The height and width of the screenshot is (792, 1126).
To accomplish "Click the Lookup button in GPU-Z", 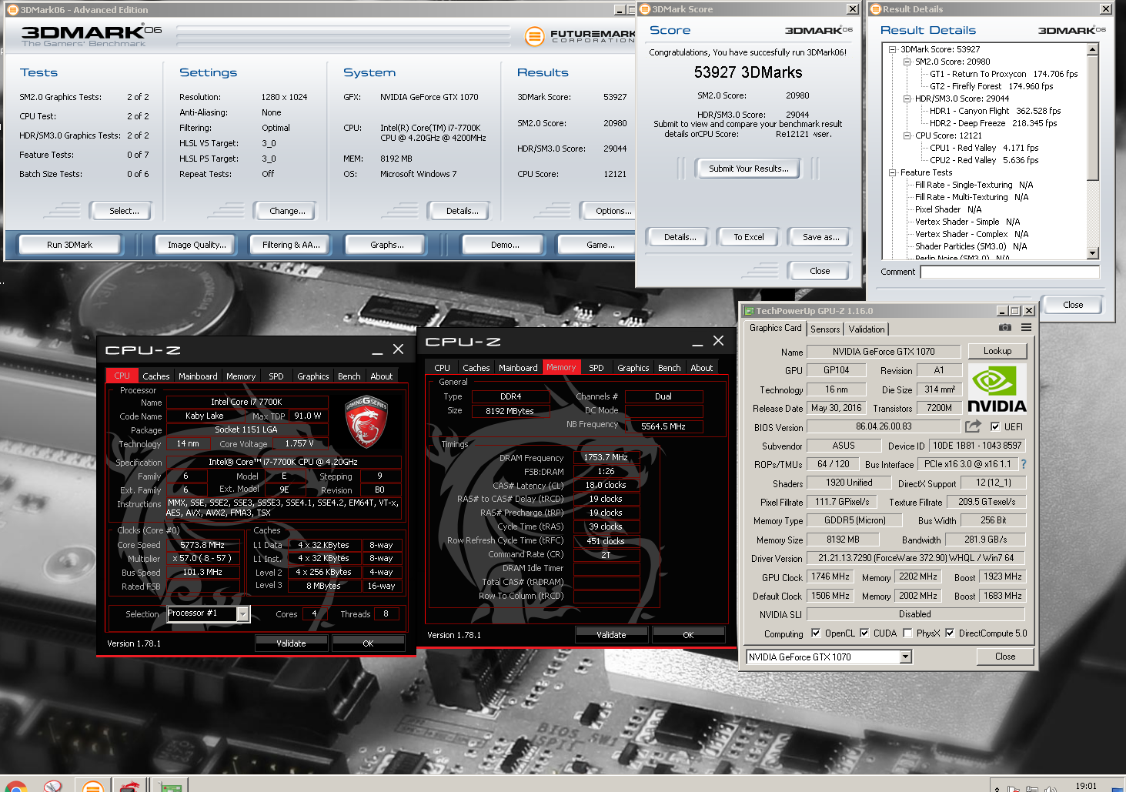I will click(x=997, y=351).
